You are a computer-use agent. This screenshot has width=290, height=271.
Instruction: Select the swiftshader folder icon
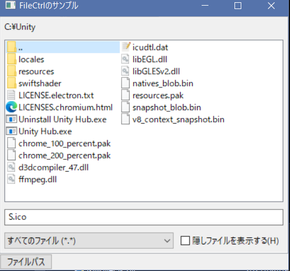11,84
